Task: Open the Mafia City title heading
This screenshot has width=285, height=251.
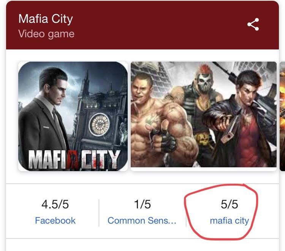Action: [45, 19]
